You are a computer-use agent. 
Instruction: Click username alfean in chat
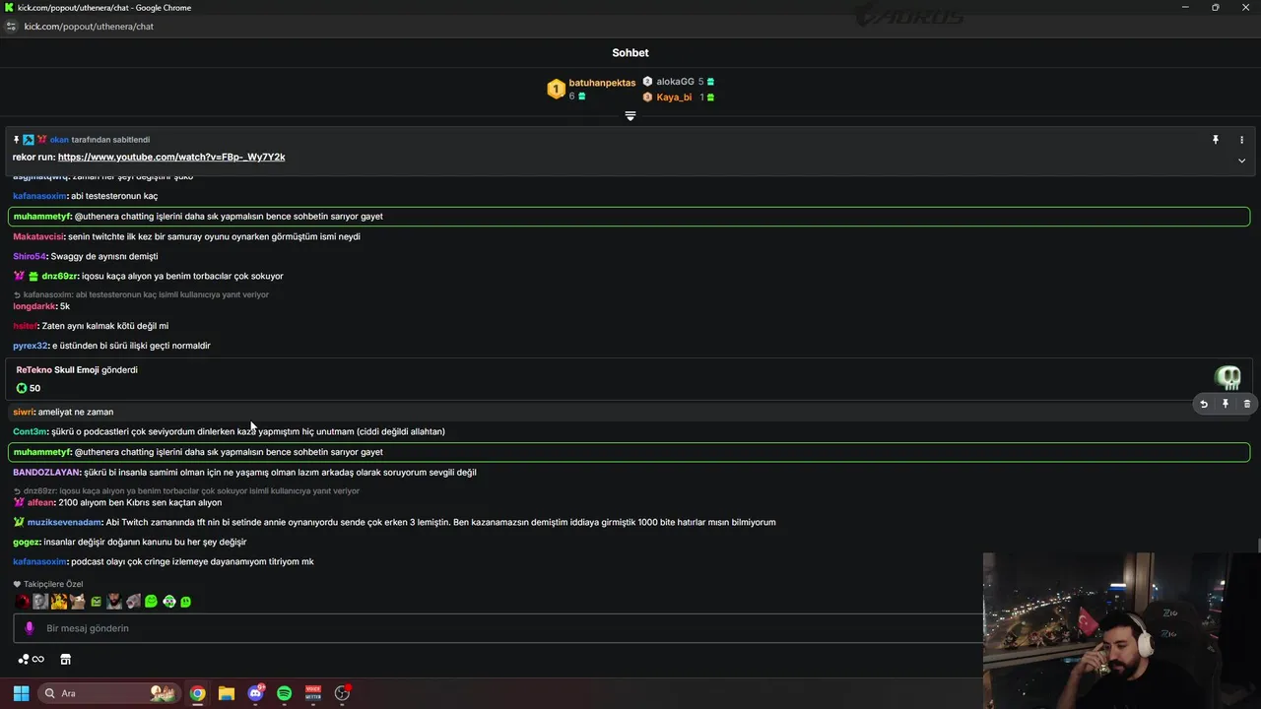point(40,502)
